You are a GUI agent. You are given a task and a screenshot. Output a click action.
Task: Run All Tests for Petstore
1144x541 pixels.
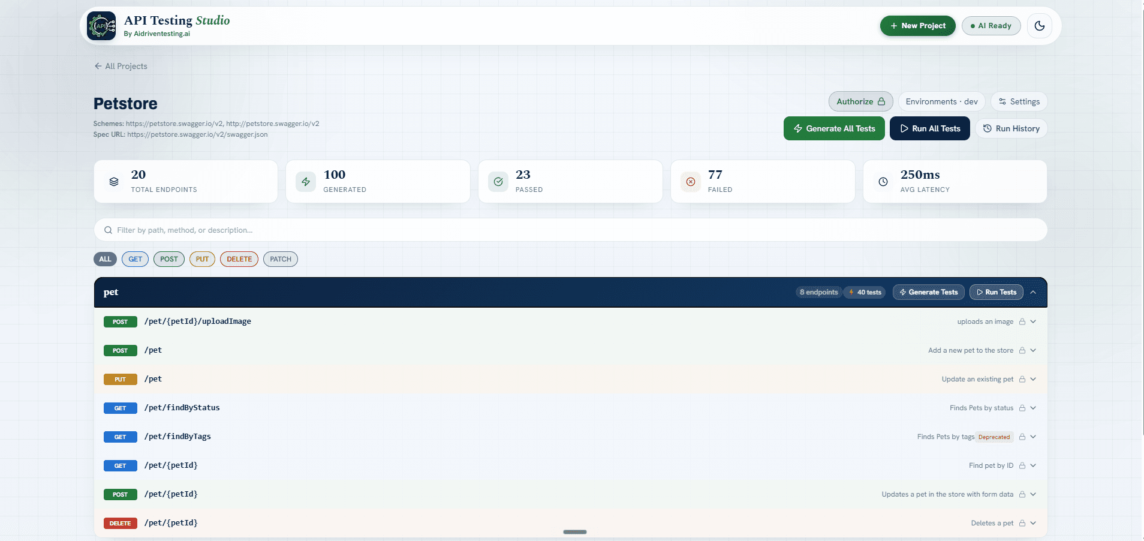pyautogui.click(x=929, y=128)
